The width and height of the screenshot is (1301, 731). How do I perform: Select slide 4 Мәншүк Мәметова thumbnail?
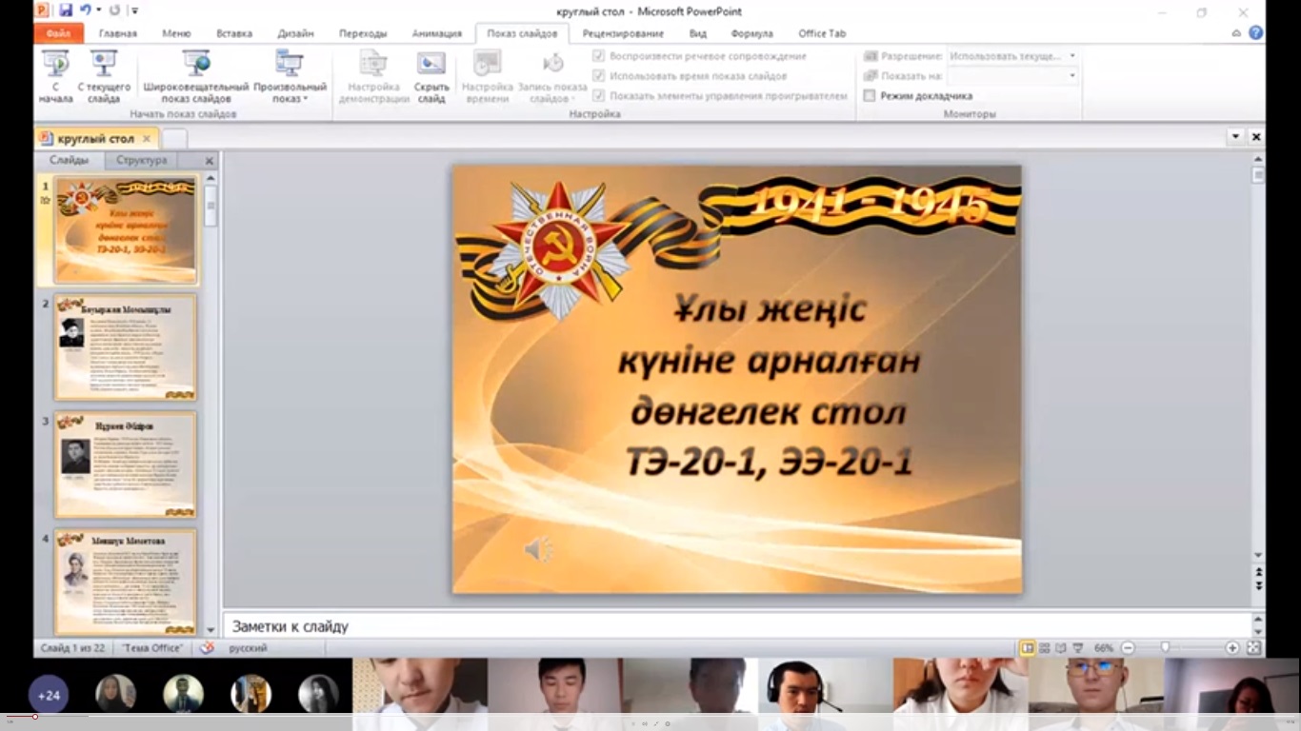pyautogui.click(x=126, y=582)
